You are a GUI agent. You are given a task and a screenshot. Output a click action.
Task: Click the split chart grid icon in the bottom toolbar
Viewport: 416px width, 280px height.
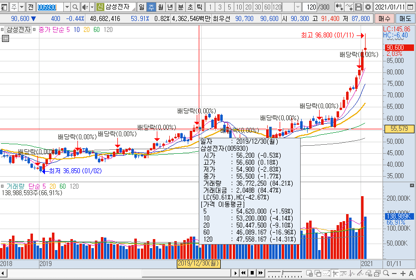click(309, 273)
